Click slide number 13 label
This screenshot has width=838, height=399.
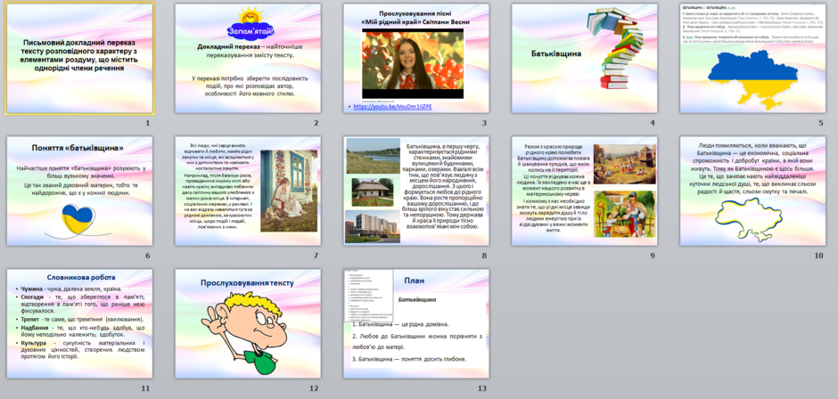[x=482, y=388]
